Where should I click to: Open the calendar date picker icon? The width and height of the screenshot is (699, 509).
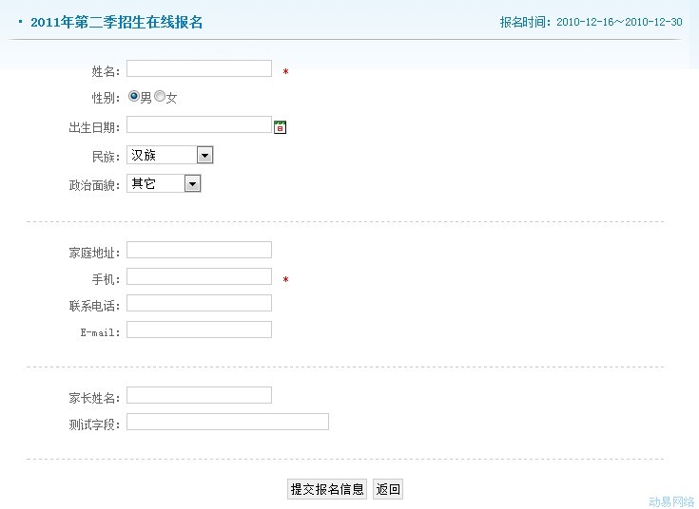(x=281, y=127)
